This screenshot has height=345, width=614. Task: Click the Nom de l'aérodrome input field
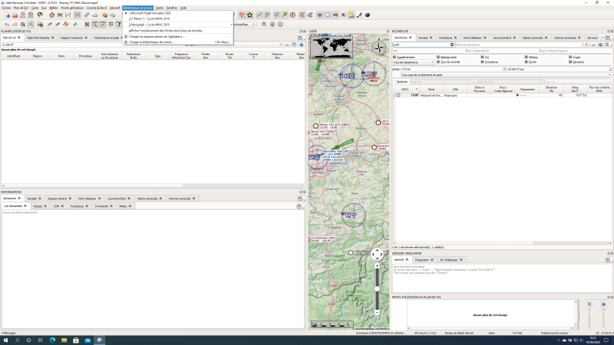pyautogui.click(x=519, y=44)
